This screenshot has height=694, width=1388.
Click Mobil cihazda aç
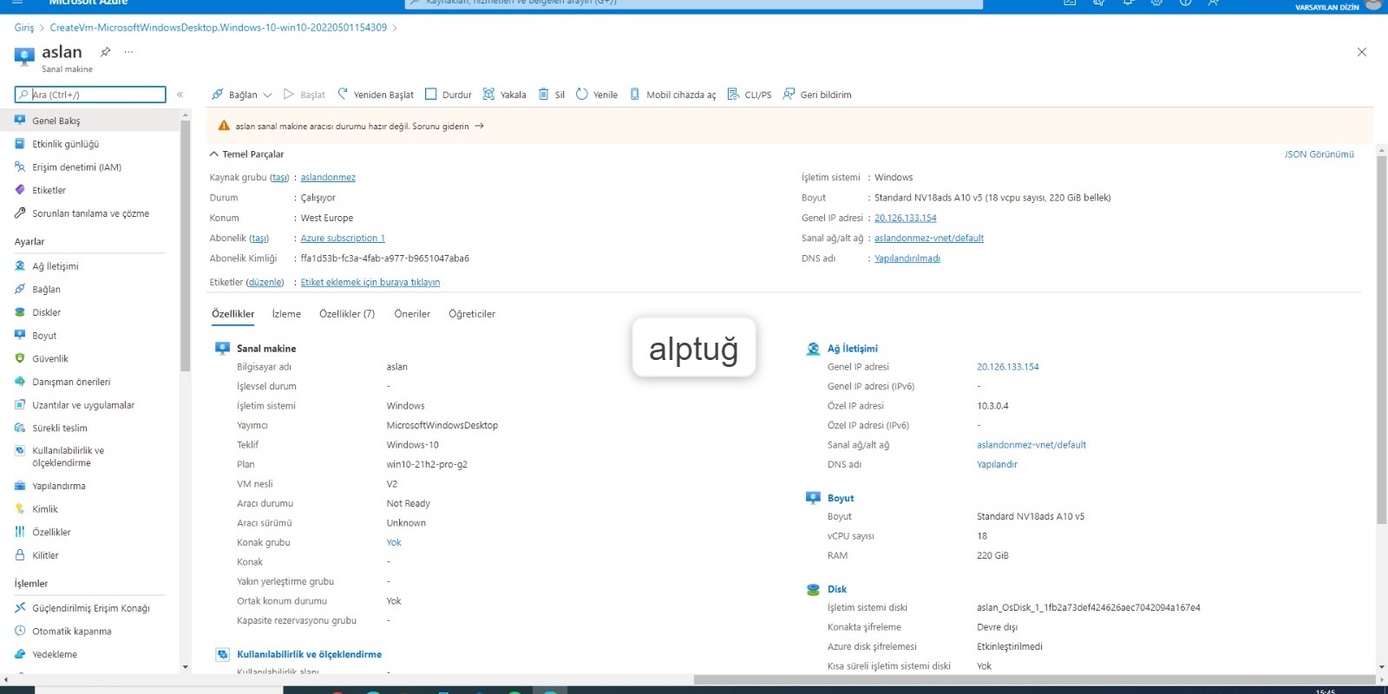[x=672, y=95]
